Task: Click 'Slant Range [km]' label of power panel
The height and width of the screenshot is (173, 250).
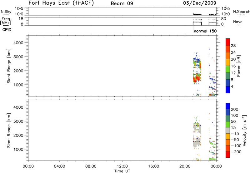Action: pyautogui.click(x=9, y=66)
